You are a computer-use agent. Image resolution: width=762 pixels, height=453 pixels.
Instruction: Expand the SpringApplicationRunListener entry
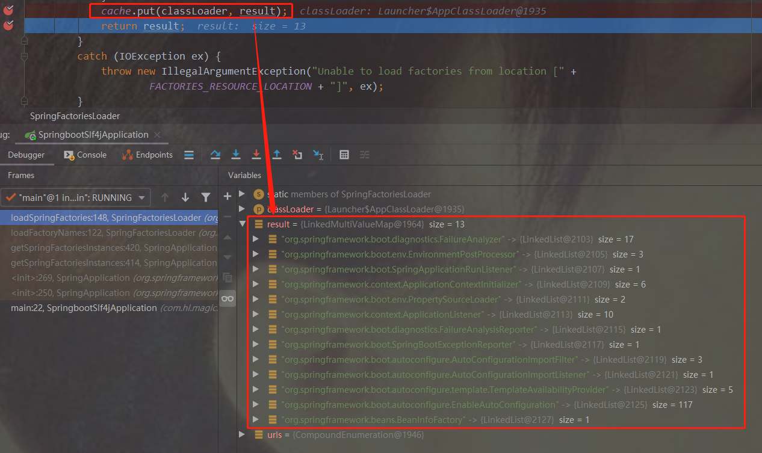coord(256,269)
